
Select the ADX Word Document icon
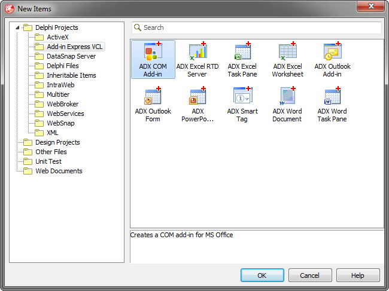click(287, 96)
